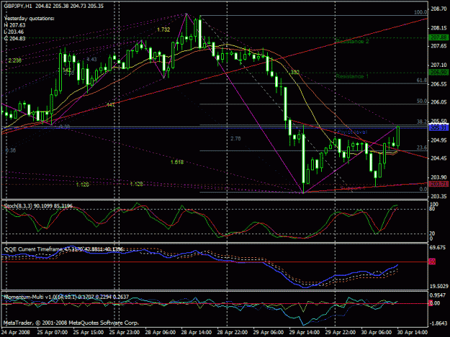450x337 pixels.
Task: Click 207.65 on the price axis
Action: tap(438, 46)
